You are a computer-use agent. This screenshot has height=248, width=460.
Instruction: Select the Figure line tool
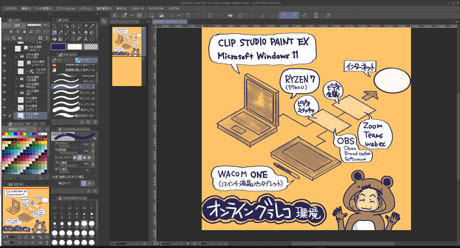tap(67, 38)
